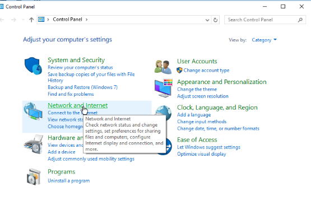
Task: Open User Accounts category heading
Action: pyautogui.click(x=197, y=61)
